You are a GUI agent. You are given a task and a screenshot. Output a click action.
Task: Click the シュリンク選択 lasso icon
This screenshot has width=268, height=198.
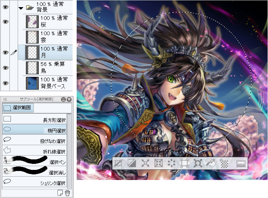coord(7,181)
